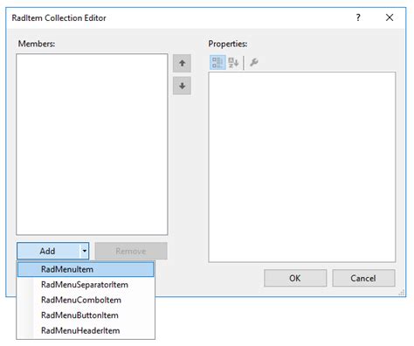
Task: Select RadMenuComboItem entry
Action: (86, 300)
